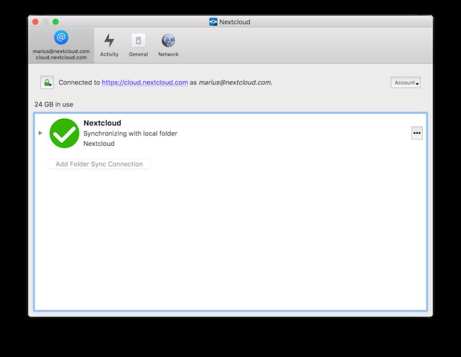Open the three-dots folder options button

417,133
